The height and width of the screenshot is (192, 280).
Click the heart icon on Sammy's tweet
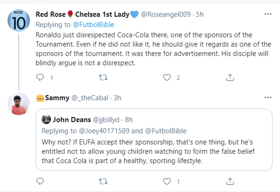click(166, 181)
